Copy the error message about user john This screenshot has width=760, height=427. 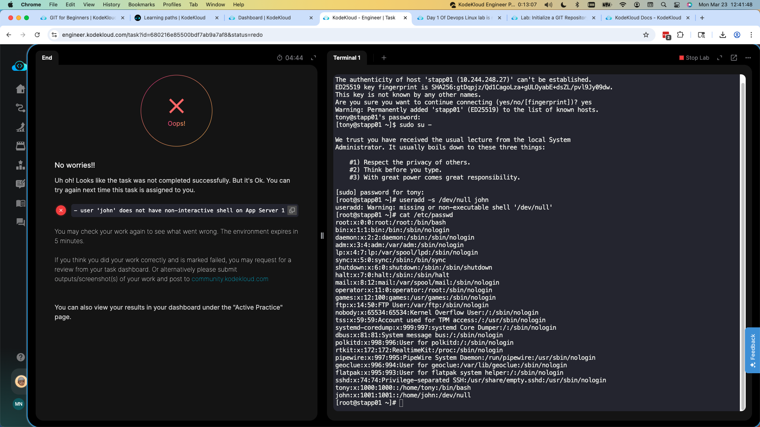pyautogui.click(x=292, y=210)
